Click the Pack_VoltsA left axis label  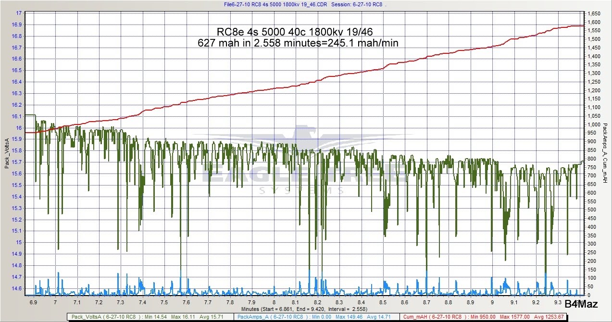point(7,153)
